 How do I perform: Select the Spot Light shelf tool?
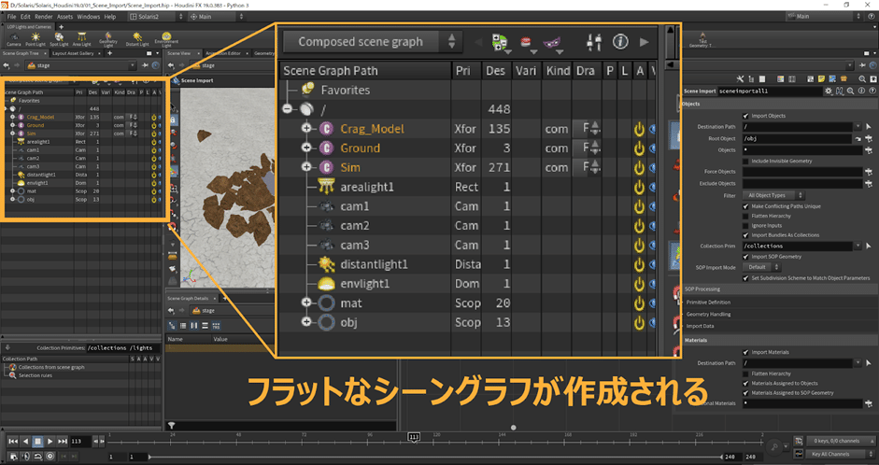(58, 39)
